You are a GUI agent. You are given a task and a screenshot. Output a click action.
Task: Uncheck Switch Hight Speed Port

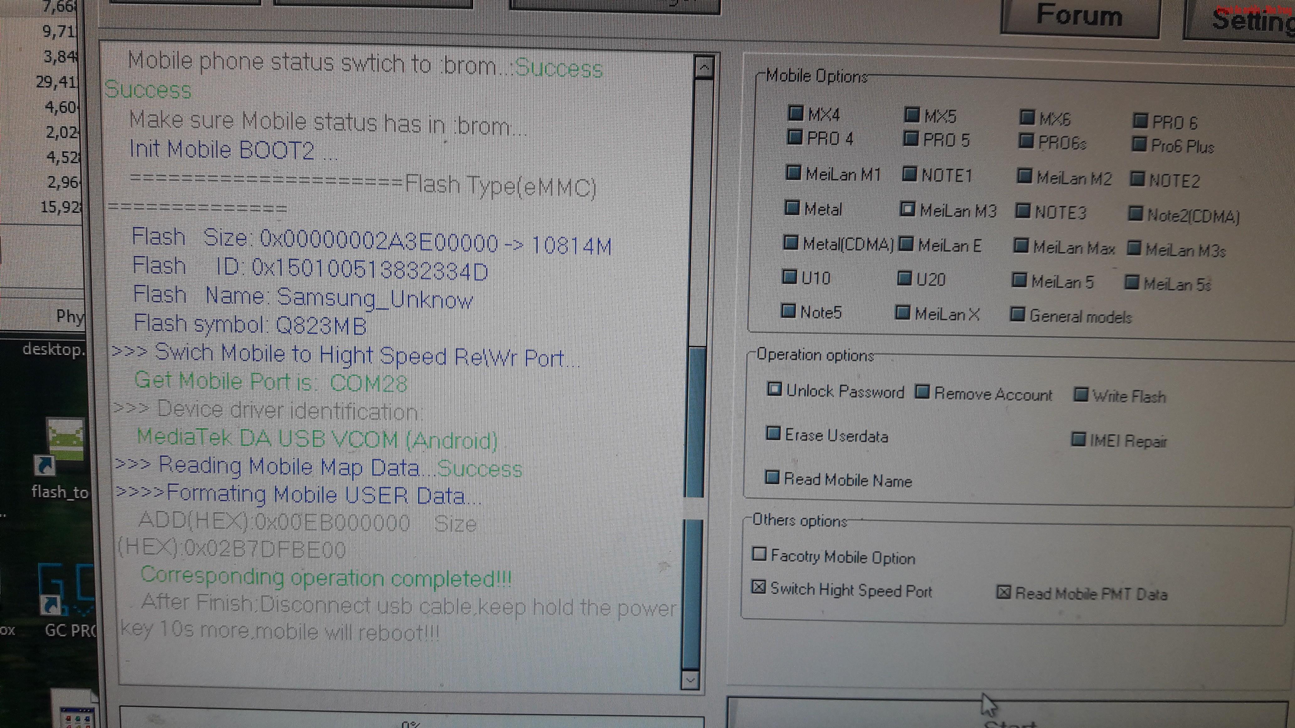pos(759,587)
